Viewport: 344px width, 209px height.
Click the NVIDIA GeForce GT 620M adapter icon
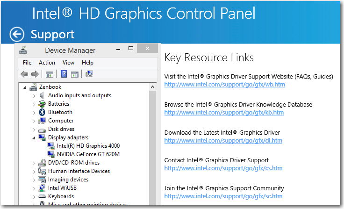pos(51,154)
